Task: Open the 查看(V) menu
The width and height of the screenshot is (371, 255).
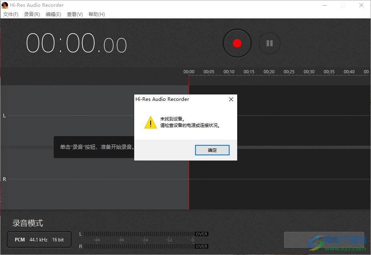Action: click(75, 14)
